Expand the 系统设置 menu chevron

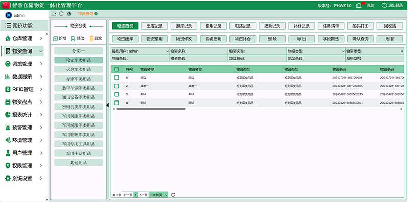tap(41, 179)
